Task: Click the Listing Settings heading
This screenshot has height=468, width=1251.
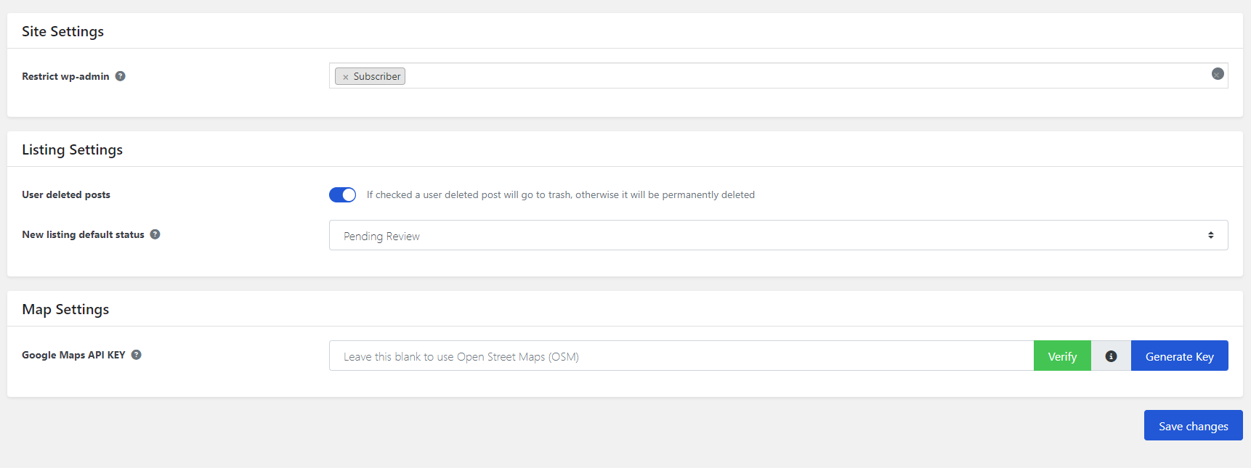Action: (x=72, y=149)
